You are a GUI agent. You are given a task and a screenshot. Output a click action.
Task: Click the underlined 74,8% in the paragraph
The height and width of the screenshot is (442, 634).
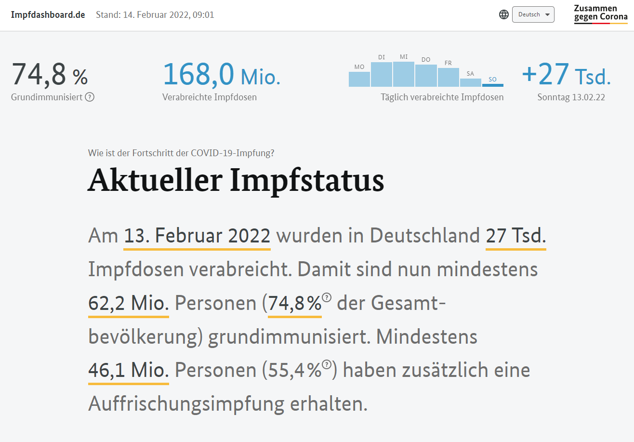point(294,303)
